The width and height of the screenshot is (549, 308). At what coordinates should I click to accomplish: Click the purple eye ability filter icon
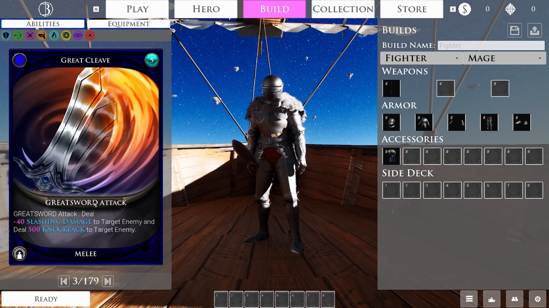tap(78, 35)
